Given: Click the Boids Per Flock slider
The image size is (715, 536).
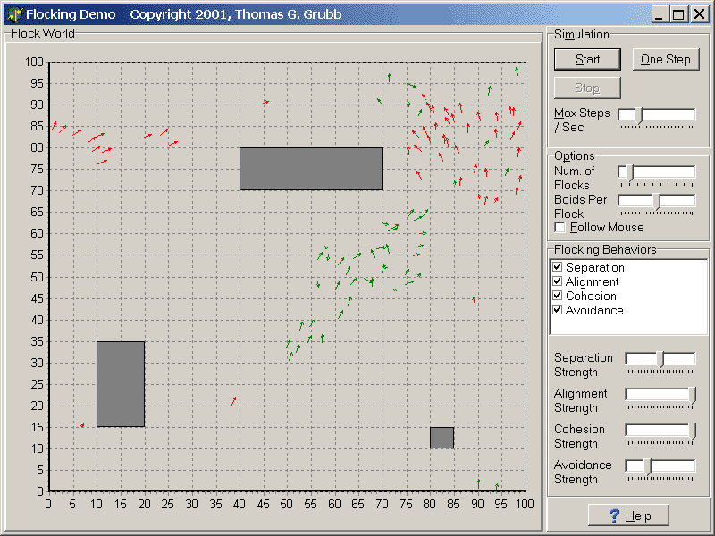Looking at the screenshot, I should [x=657, y=201].
